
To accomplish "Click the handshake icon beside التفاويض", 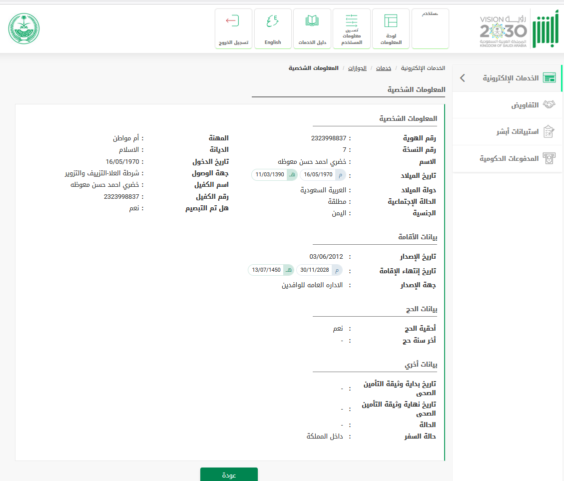I will (x=549, y=105).
